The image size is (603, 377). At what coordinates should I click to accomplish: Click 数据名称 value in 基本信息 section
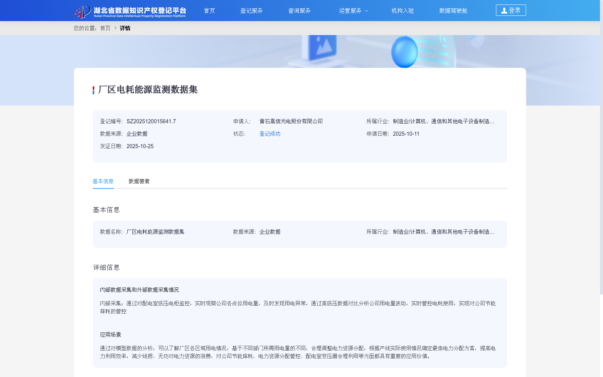(x=155, y=232)
